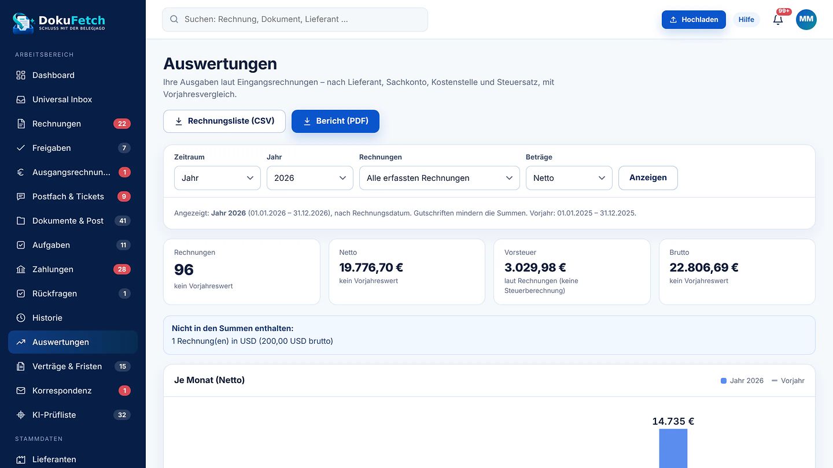This screenshot has height=468, width=833.
Task: Click the Postfach & Tickets chat icon
Action: coord(21,196)
